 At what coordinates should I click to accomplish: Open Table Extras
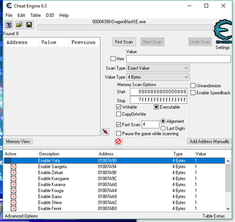click(213, 216)
